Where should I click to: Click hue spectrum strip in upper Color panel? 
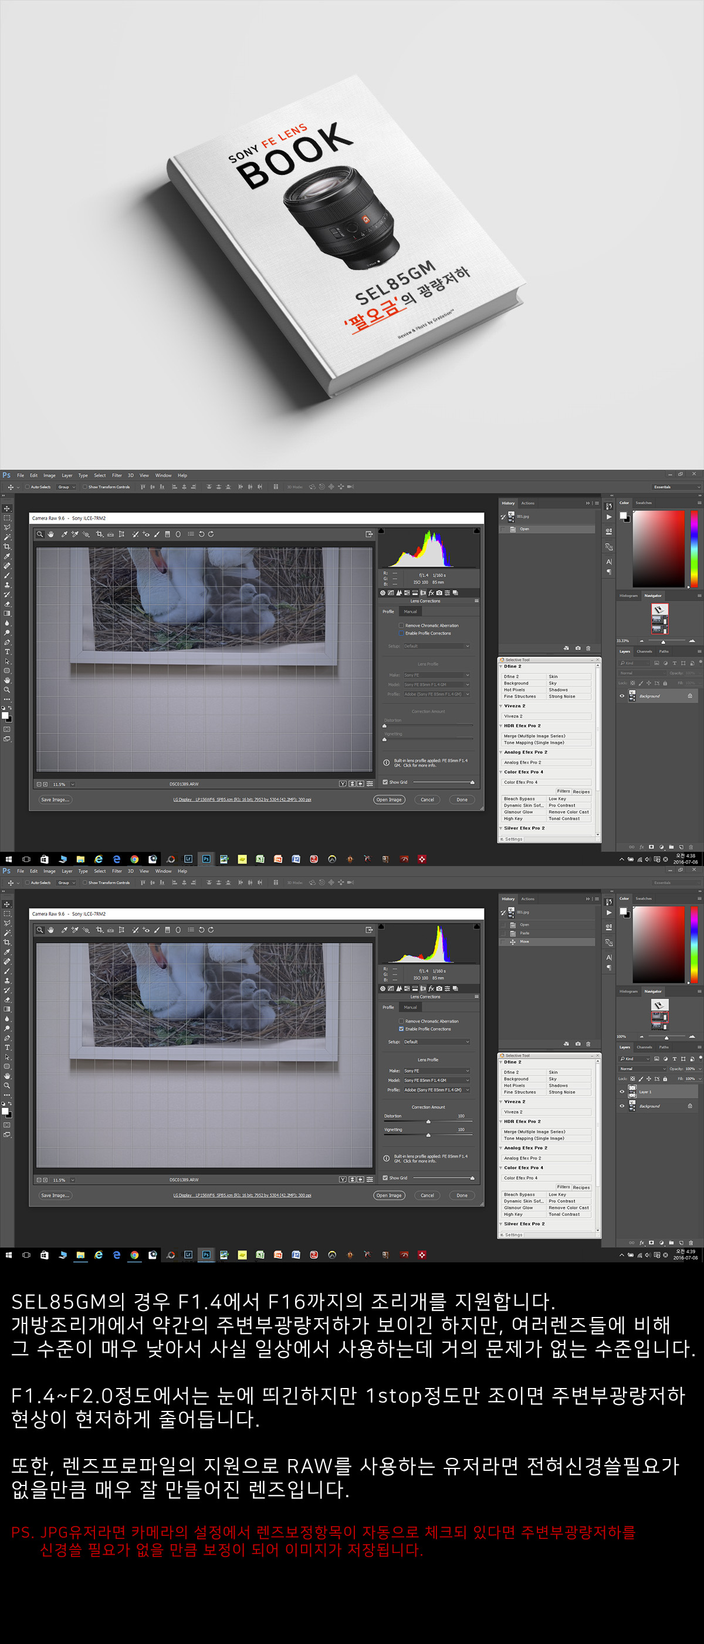tap(694, 548)
